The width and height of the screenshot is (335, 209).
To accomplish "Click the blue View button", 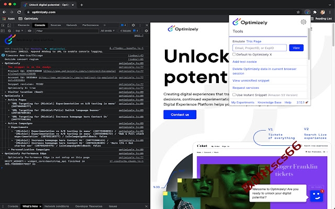I will coord(296,48).
